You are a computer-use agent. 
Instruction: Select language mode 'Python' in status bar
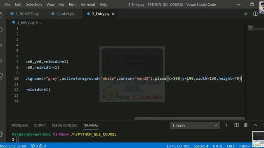pyautogui.click(x=245, y=146)
